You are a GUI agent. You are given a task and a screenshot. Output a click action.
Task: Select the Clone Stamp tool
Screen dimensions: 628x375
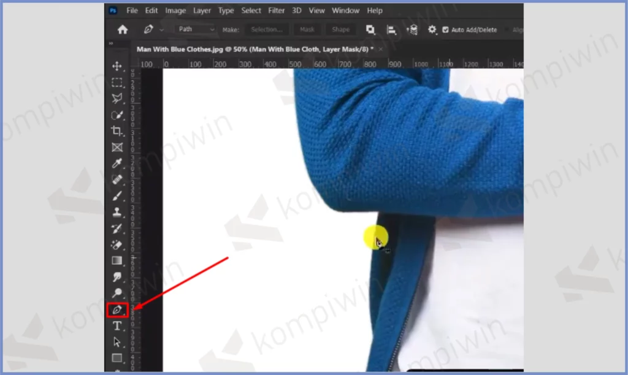click(x=117, y=212)
